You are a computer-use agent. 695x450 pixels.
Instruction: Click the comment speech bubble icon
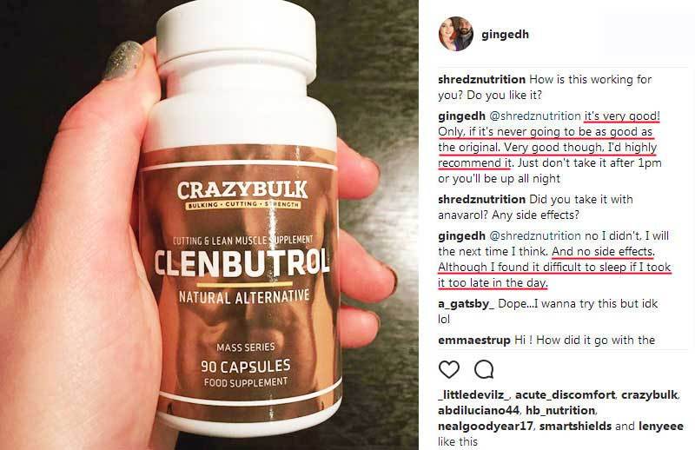(x=484, y=369)
